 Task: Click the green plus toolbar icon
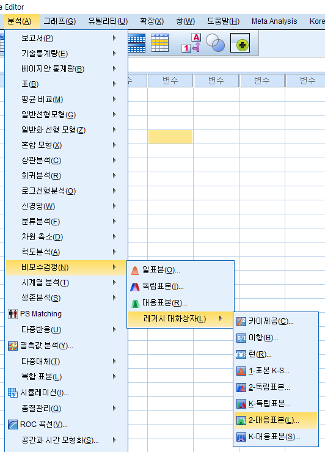coord(240,43)
